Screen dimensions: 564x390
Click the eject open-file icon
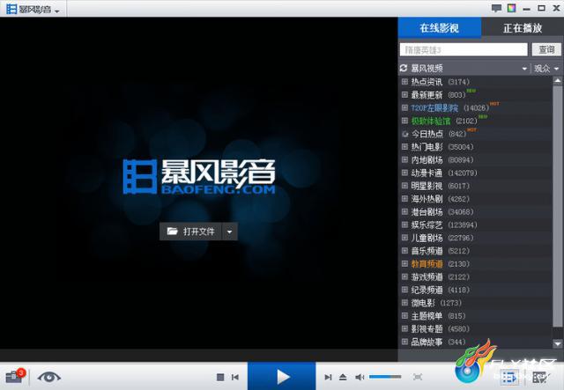coord(343,377)
